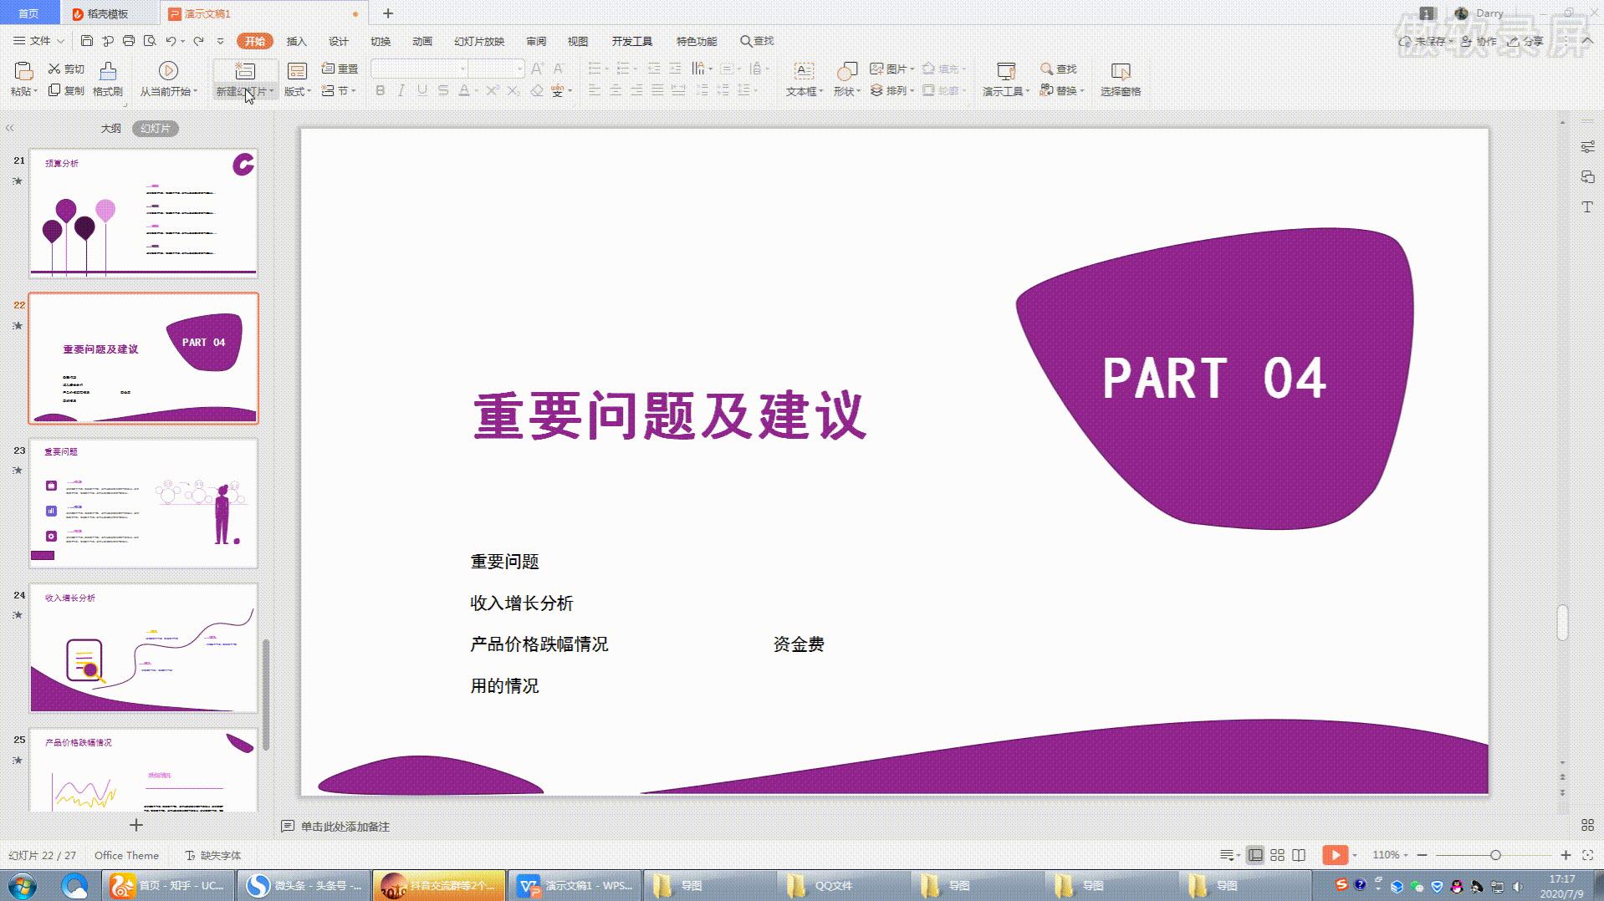Open the Insert (插入) ribbon tab

(297, 41)
